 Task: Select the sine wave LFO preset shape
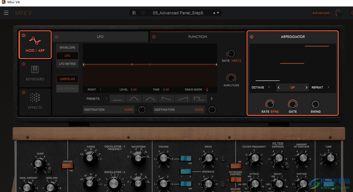coord(134,99)
